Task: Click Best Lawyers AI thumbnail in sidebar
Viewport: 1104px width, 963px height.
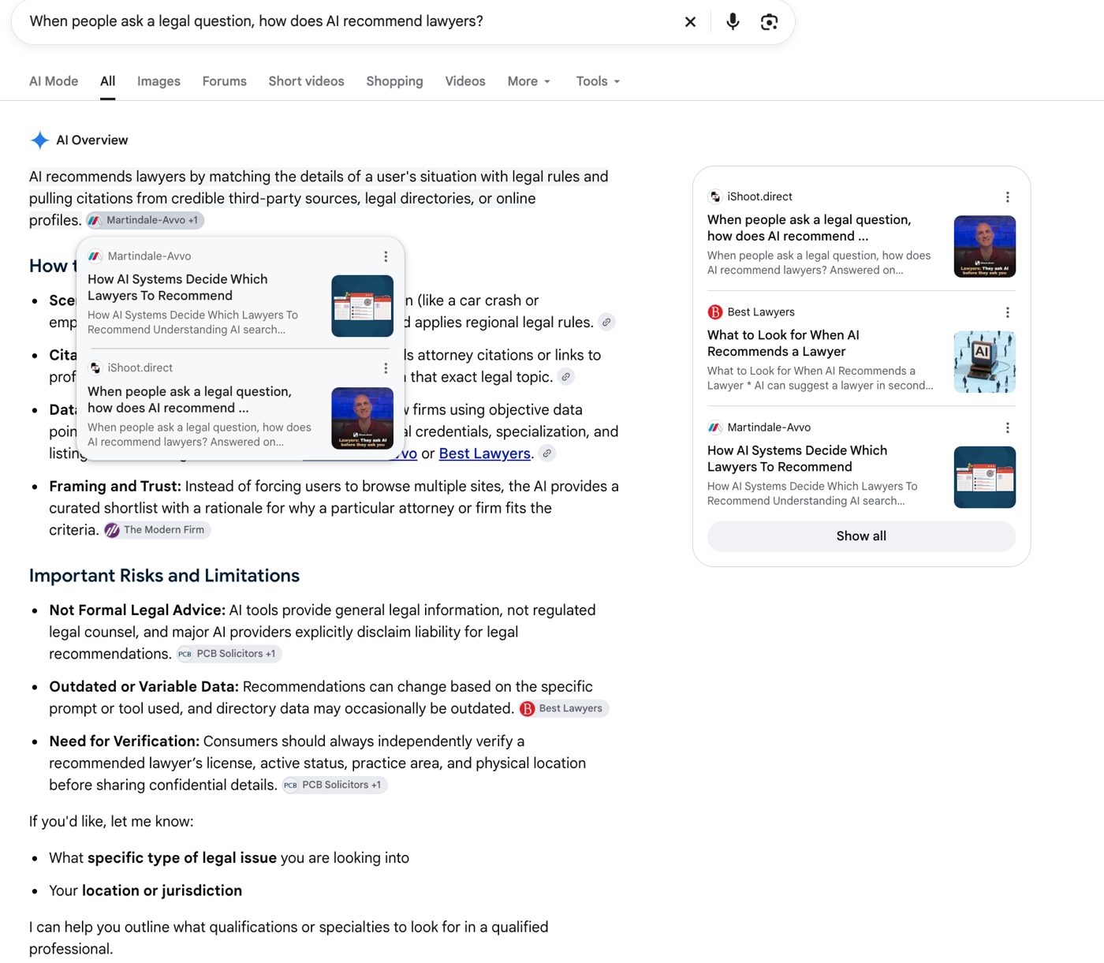Action: [985, 362]
